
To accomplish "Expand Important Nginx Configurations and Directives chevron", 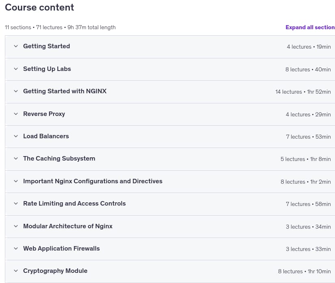I will (16, 181).
